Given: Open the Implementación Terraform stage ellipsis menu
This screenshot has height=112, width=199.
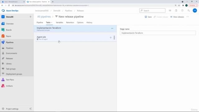Looking at the screenshot, I should [x=112, y=28].
